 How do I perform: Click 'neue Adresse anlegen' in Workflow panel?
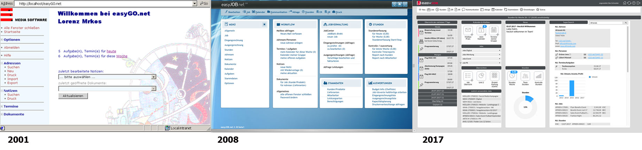tap(291, 43)
